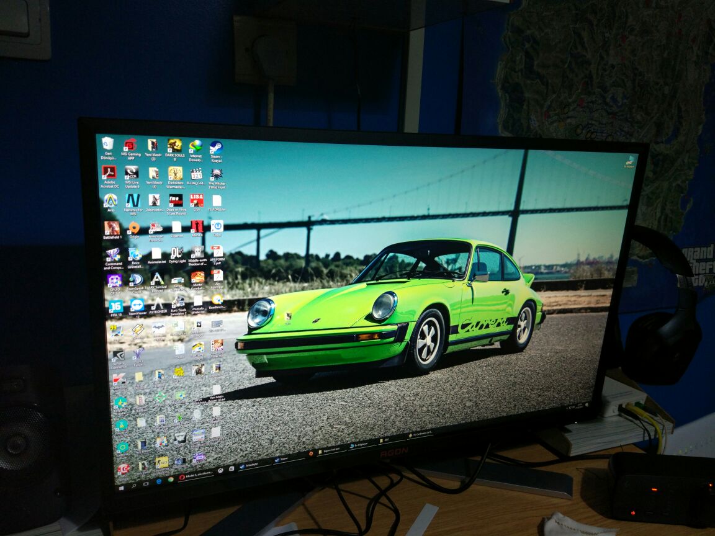Select the Animeler.txt file

[156, 256]
